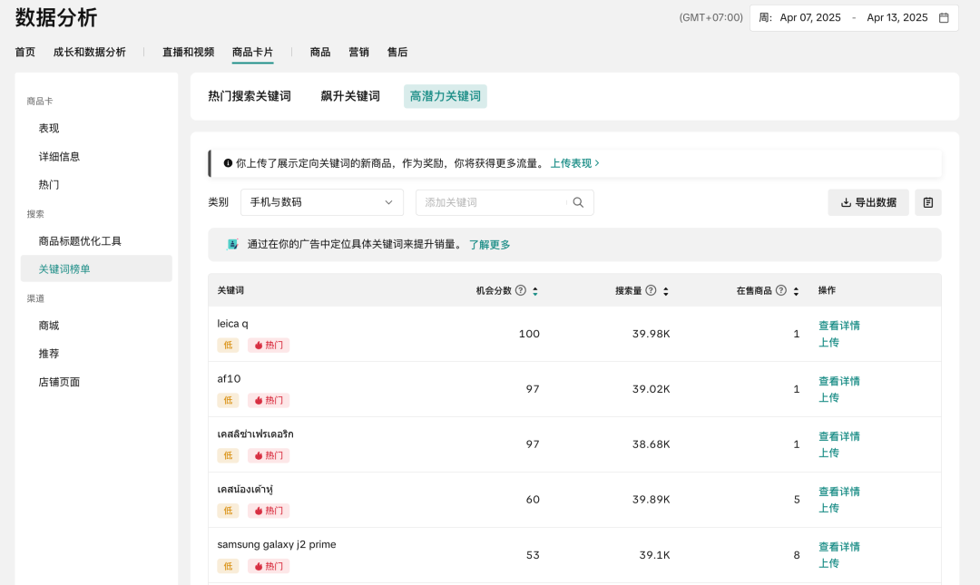Viewport: 980px width, 585px height.
Task: Switch to 飙升关键词 tab
Action: [x=350, y=96]
